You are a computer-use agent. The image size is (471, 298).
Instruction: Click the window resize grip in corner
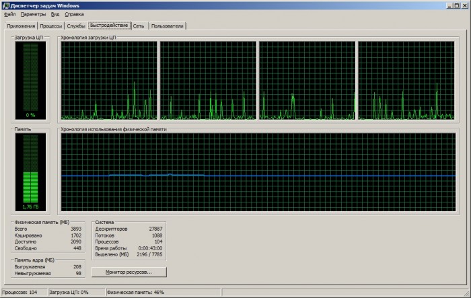coord(467,294)
